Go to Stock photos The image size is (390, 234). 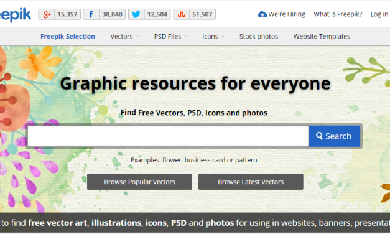[259, 37]
